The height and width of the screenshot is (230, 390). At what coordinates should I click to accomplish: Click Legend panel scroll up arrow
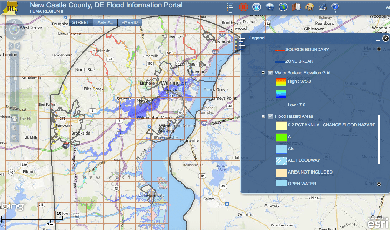(x=379, y=49)
